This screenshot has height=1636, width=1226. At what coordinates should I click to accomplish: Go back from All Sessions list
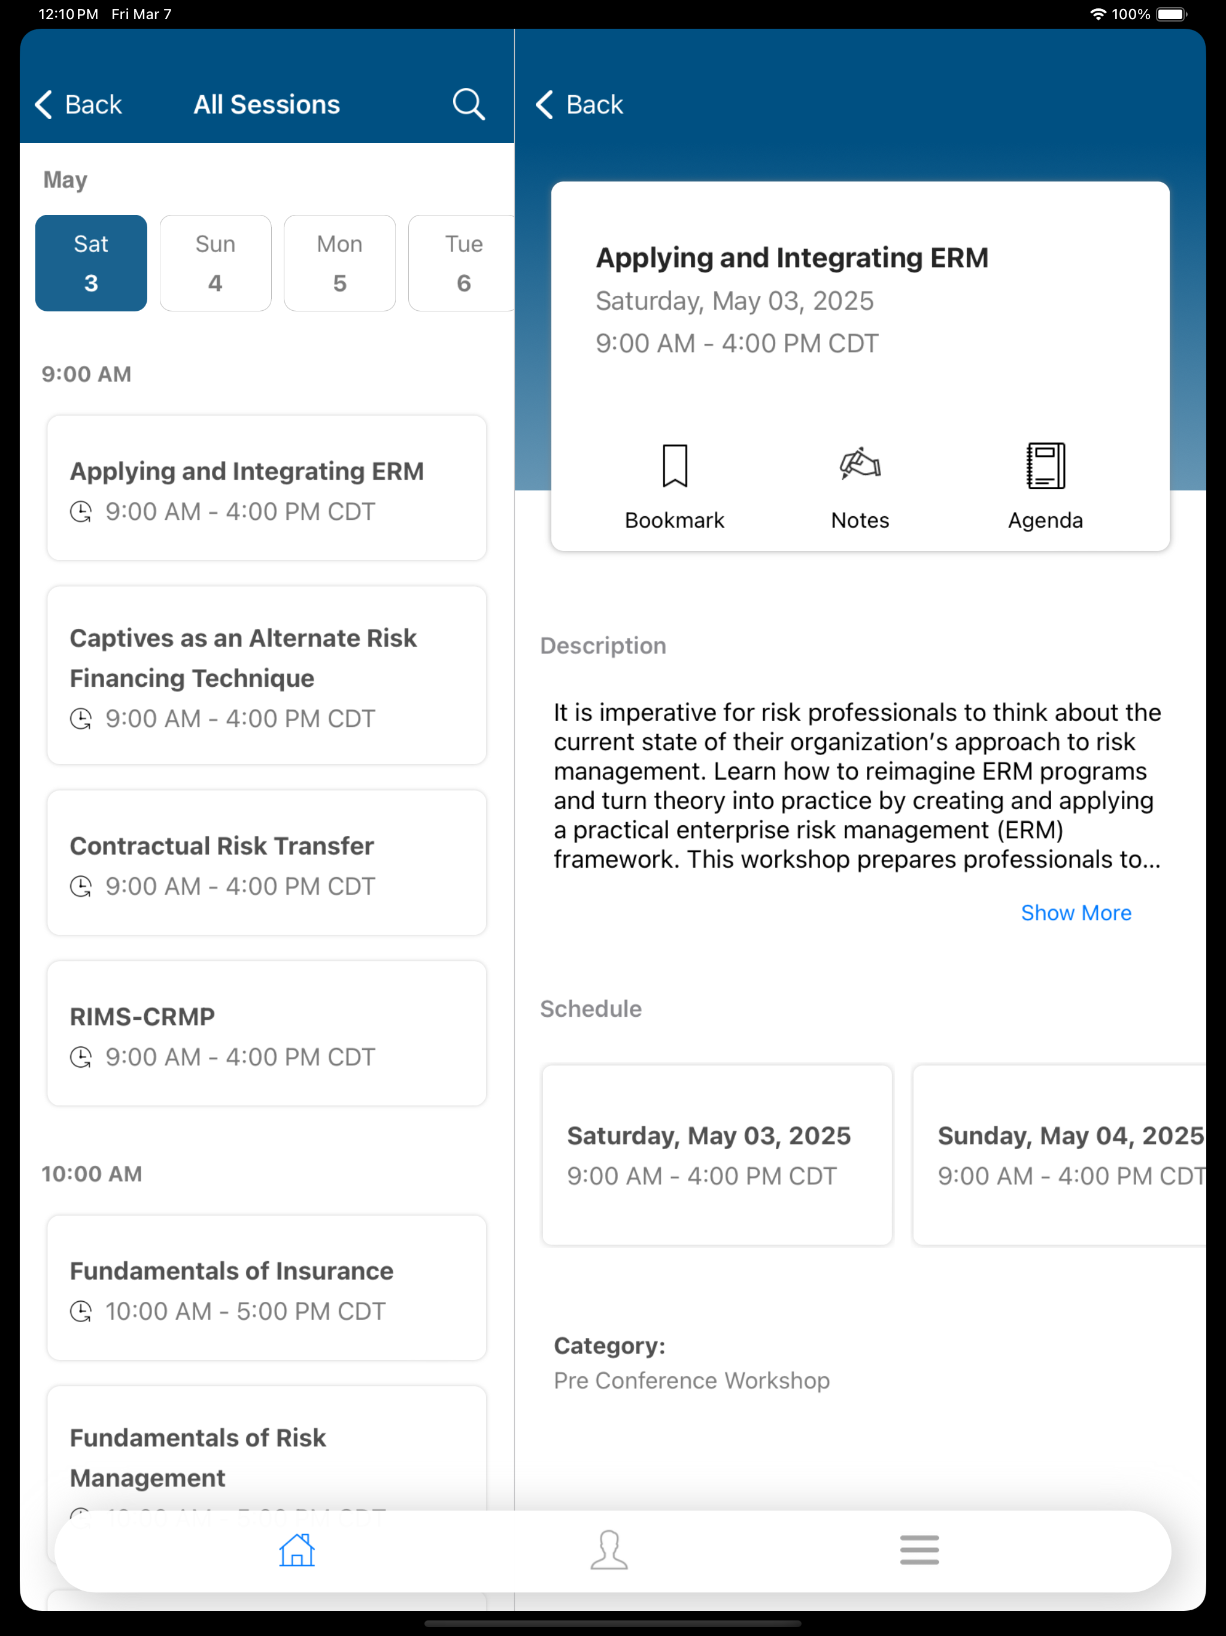pos(78,104)
